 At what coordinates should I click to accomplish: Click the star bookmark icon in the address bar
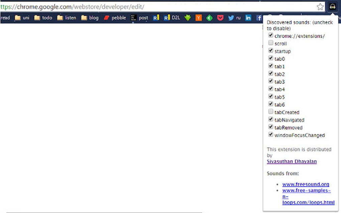(x=320, y=6)
